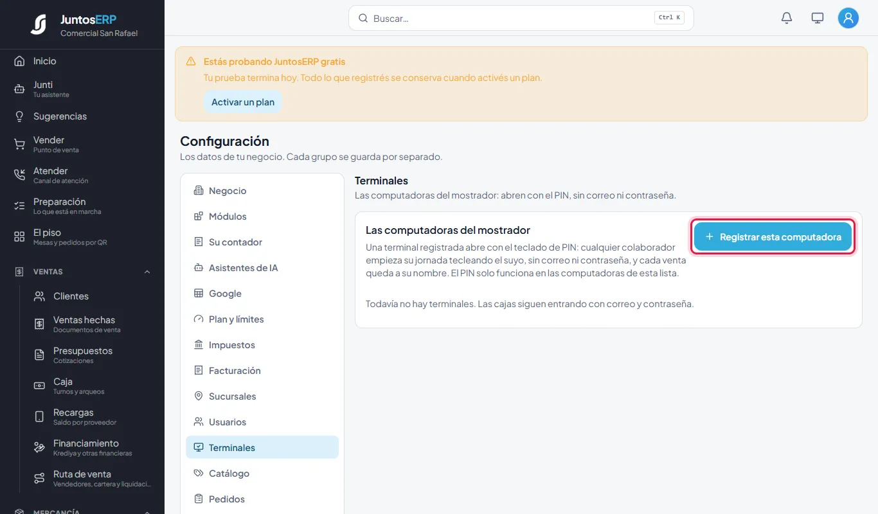Screen dimensions: 878x514
Task: Click Registrar esta computadora button
Action: point(773,237)
